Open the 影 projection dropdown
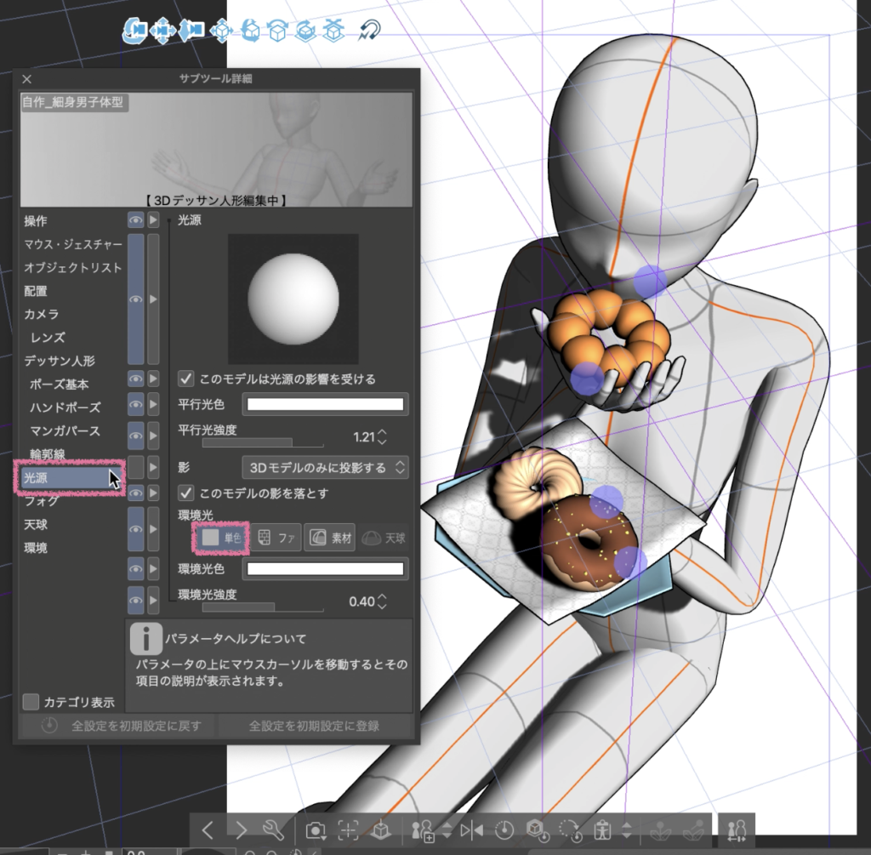Viewport: 871px width, 855px height. (x=325, y=467)
